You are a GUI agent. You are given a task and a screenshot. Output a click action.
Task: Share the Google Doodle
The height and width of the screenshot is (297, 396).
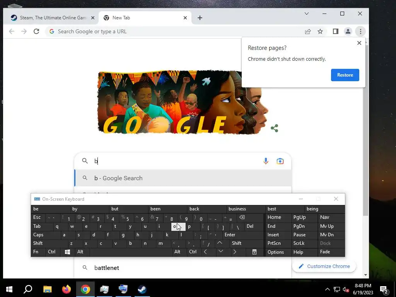(274, 128)
